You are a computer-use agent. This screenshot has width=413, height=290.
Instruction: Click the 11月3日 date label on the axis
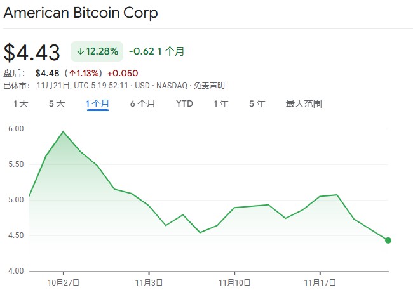149,281
